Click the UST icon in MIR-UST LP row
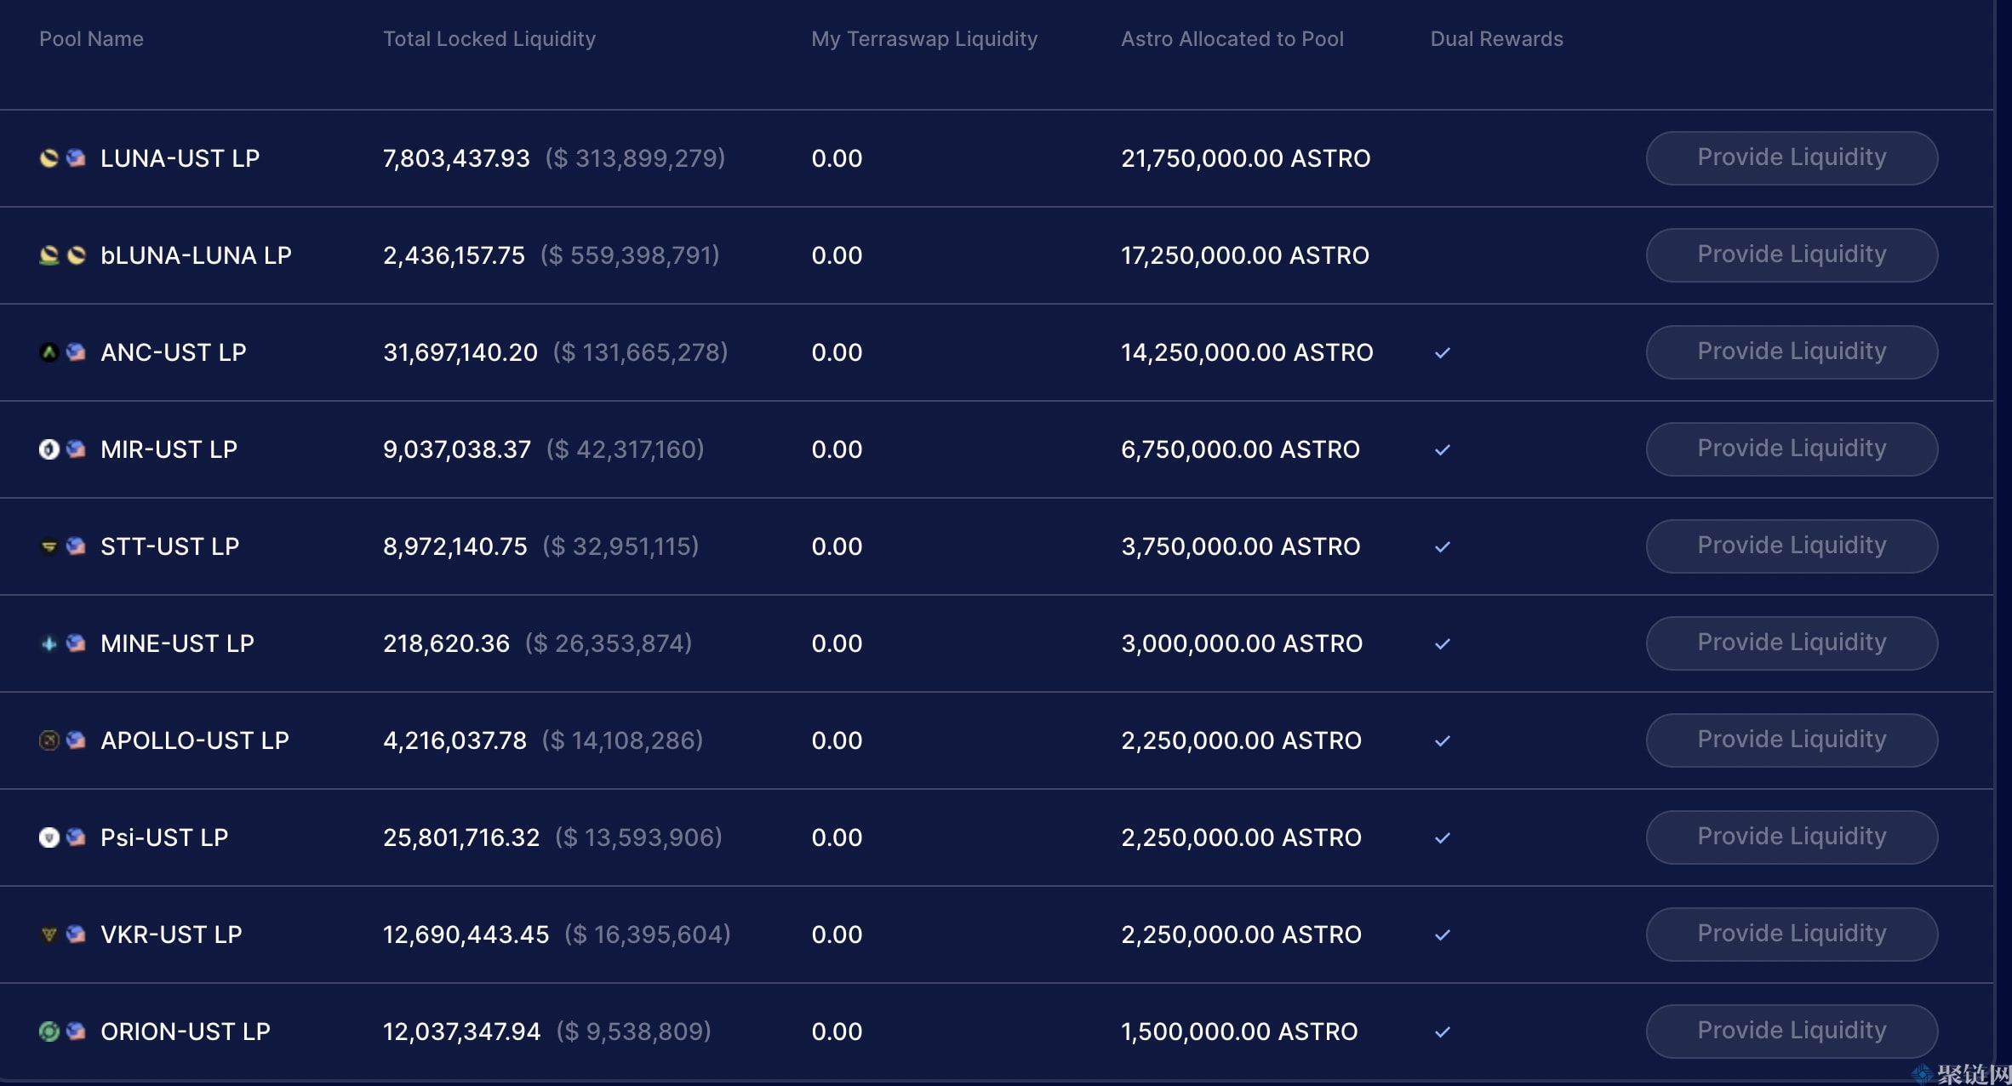 pos(76,449)
